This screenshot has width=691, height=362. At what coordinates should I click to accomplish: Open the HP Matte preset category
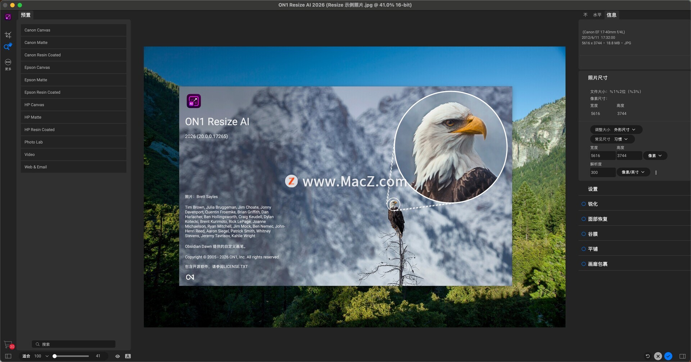(x=73, y=117)
